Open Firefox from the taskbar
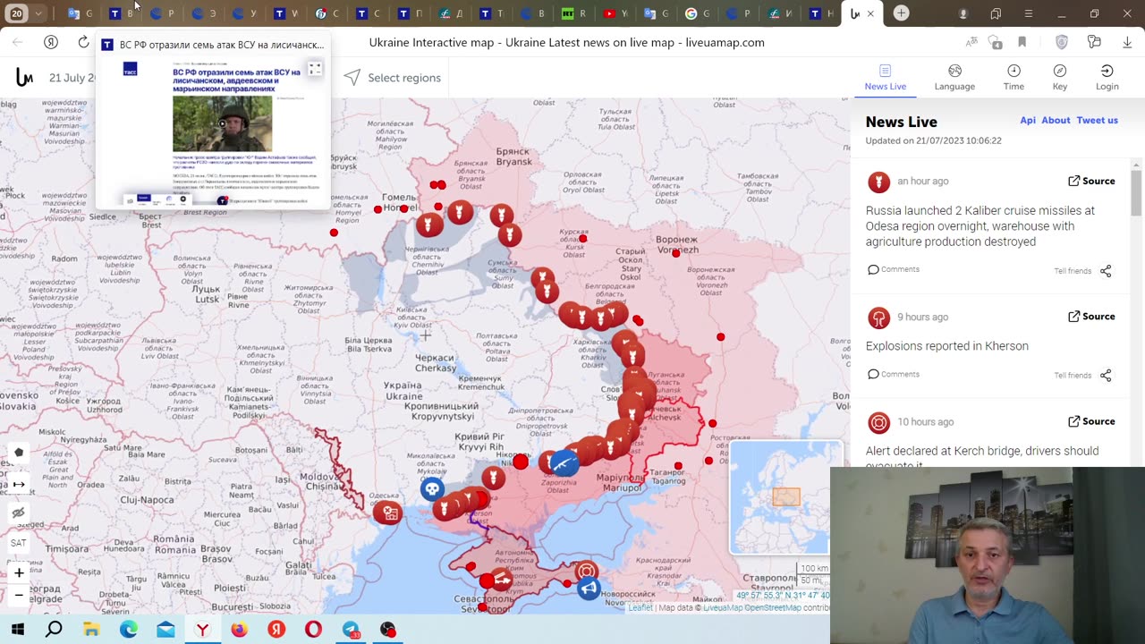Screen dimensions: 1145x644 [239, 630]
